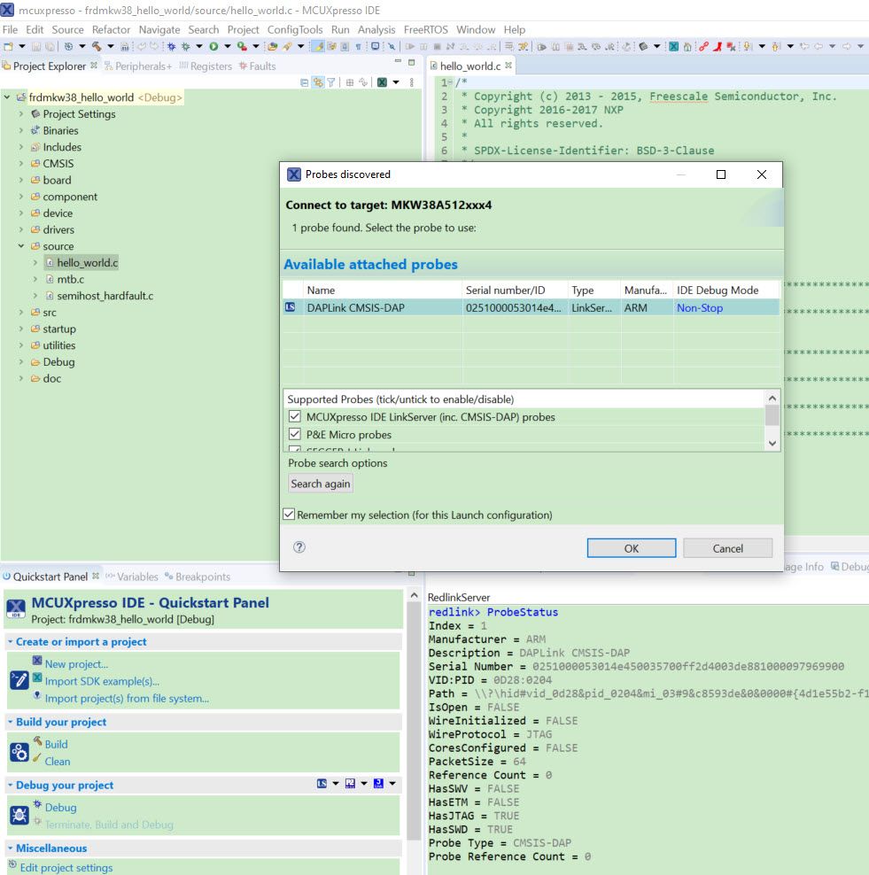Click the Run with coverage toolbar icon

(x=242, y=46)
